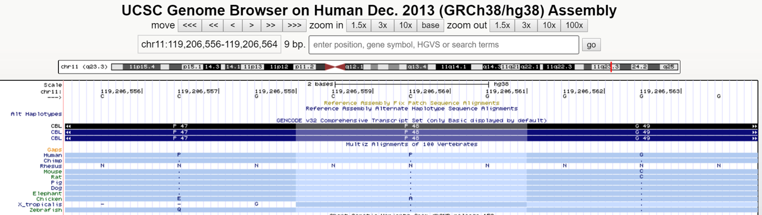Click the Chicken species label
Image resolution: width=762 pixels, height=215 pixels.
(x=49, y=199)
